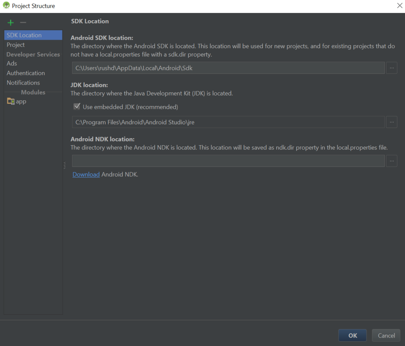This screenshot has width=405, height=346.
Task: Click the app module folder icon
Action: pos(11,102)
